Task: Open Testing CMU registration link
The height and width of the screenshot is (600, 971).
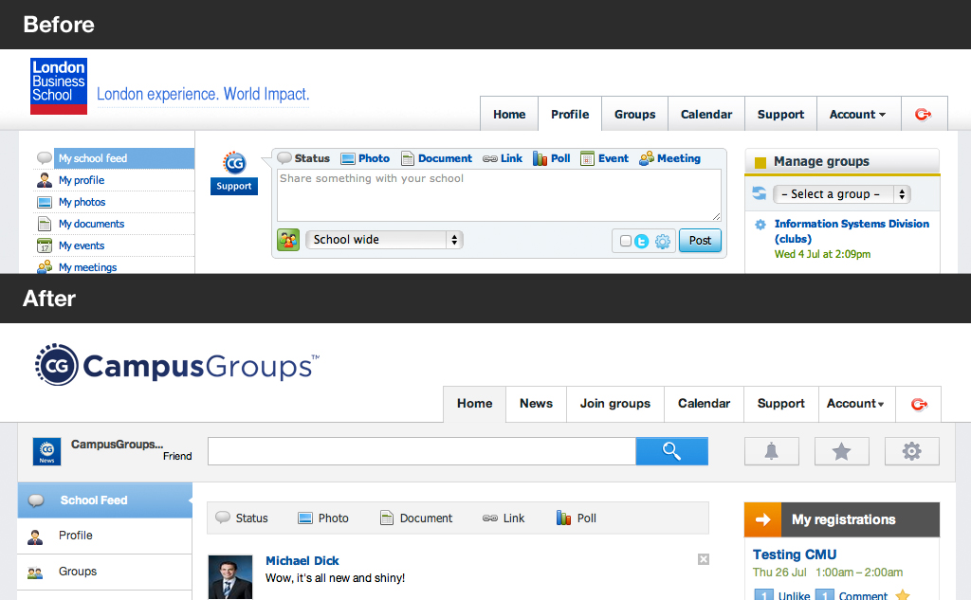Action: coord(795,555)
